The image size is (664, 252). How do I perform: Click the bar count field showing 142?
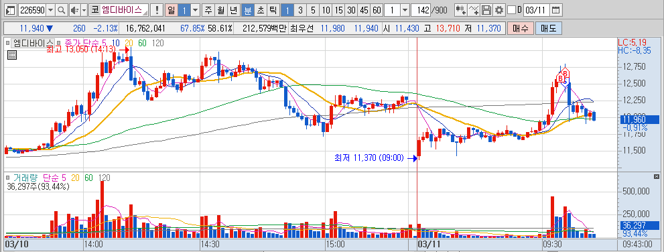421,10
